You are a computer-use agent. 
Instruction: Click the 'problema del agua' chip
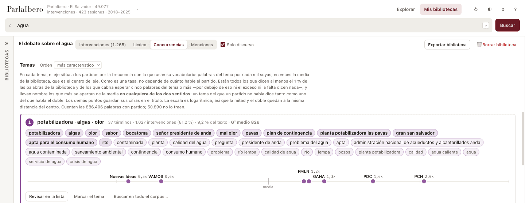click(310, 143)
